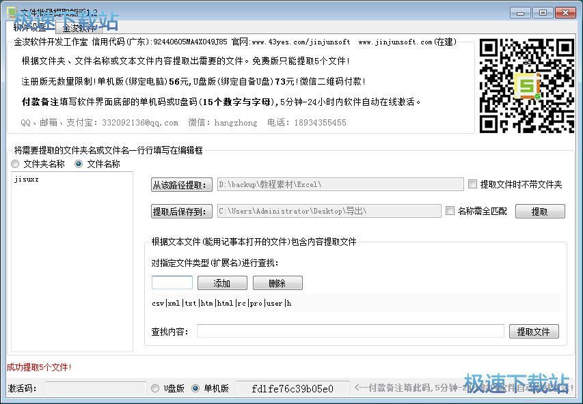583x404 pixels.
Task: Close the application window
Action: [x=565, y=12]
